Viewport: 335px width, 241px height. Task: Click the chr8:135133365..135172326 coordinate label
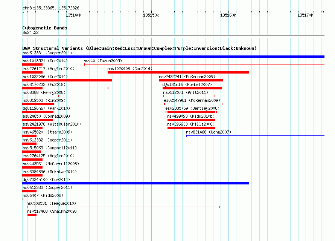click(x=51, y=8)
